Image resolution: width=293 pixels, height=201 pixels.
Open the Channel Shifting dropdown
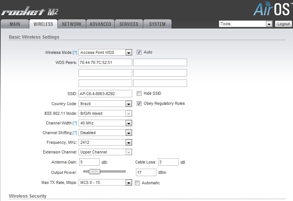(x=105, y=133)
